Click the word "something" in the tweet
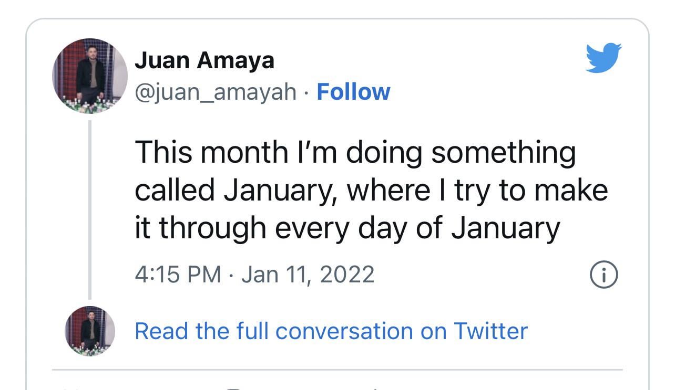The height and width of the screenshot is (390, 675). 503,152
